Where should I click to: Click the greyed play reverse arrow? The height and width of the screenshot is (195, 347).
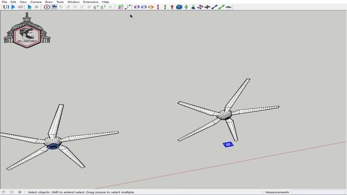pos(68,7)
